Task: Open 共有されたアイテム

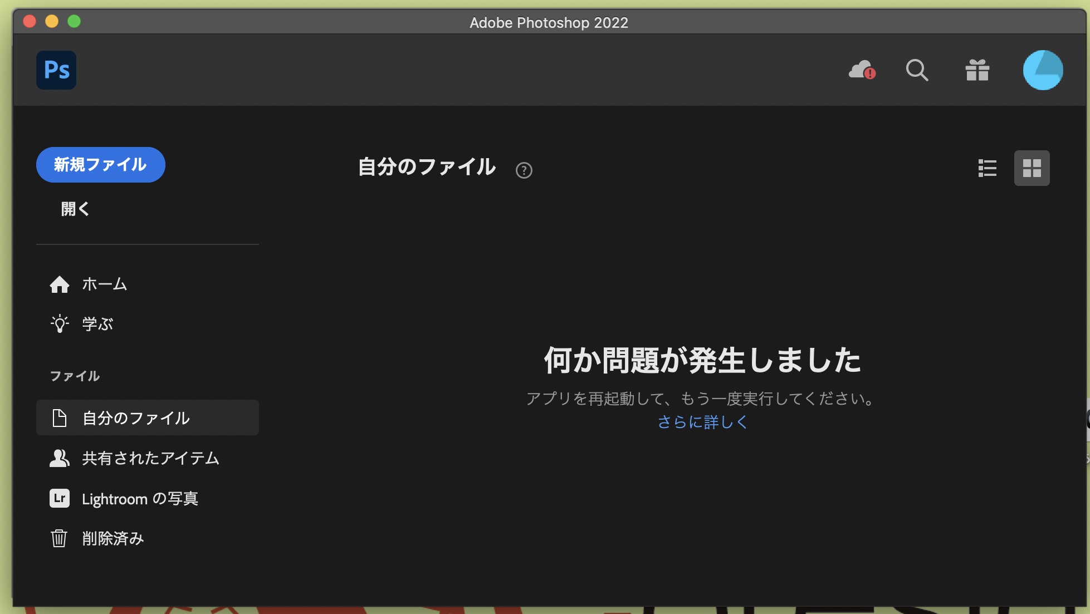Action: click(150, 458)
